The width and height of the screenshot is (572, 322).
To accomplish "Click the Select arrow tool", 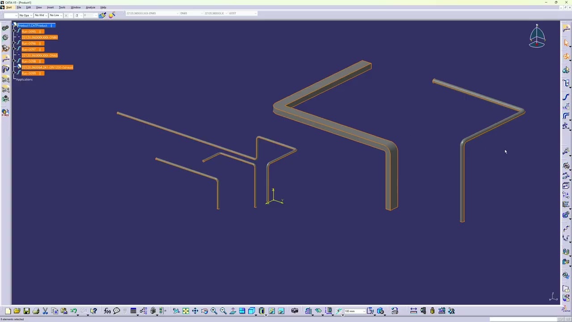I will (566, 43).
